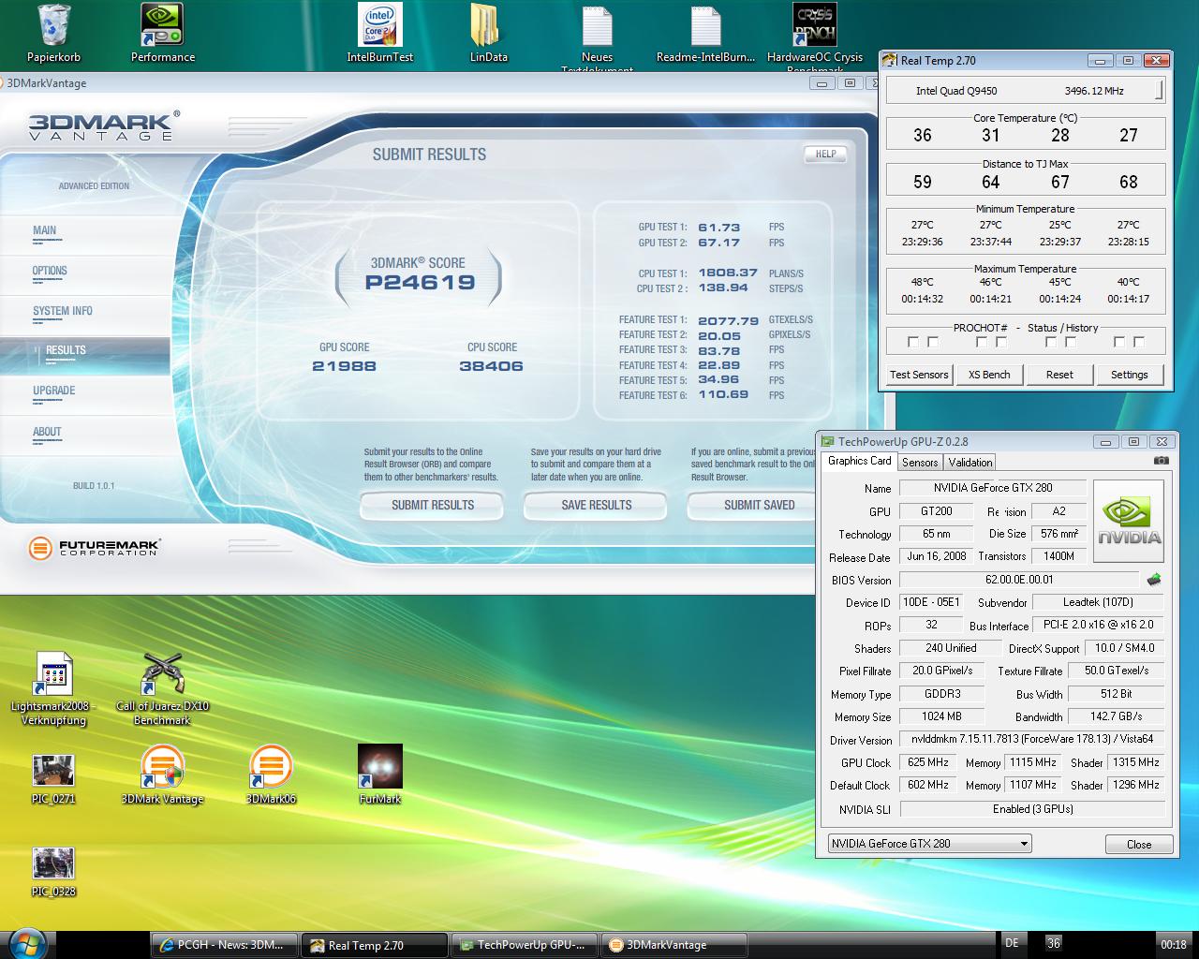Screen dimensions: 1199x959
Task: Open Lightmark2008 Verknüpfung shortcut
Action: coord(53,688)
